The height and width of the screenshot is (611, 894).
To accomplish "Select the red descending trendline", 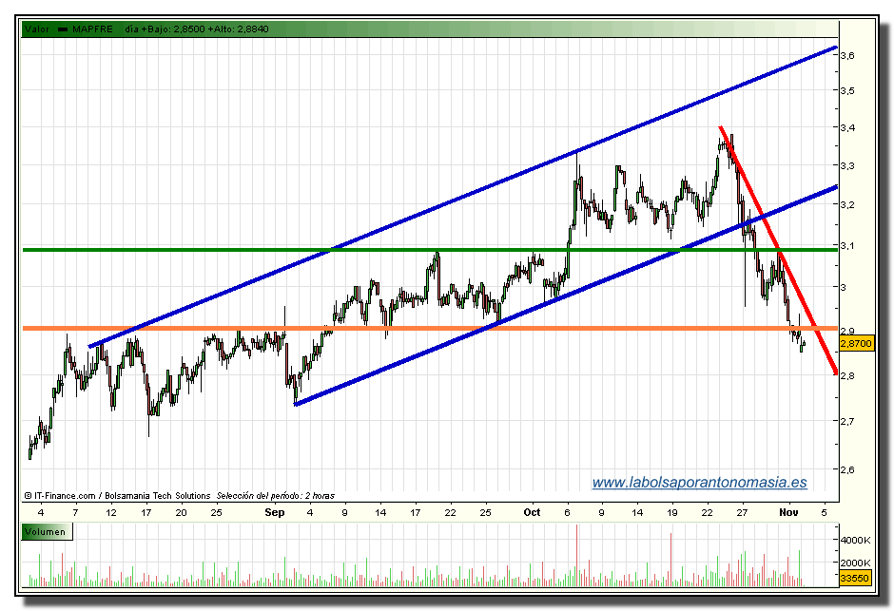I will coord(778,249).
